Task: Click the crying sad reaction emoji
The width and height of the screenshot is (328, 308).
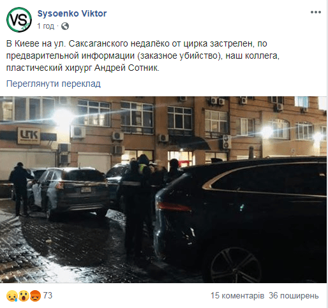Action: (12, 296)
